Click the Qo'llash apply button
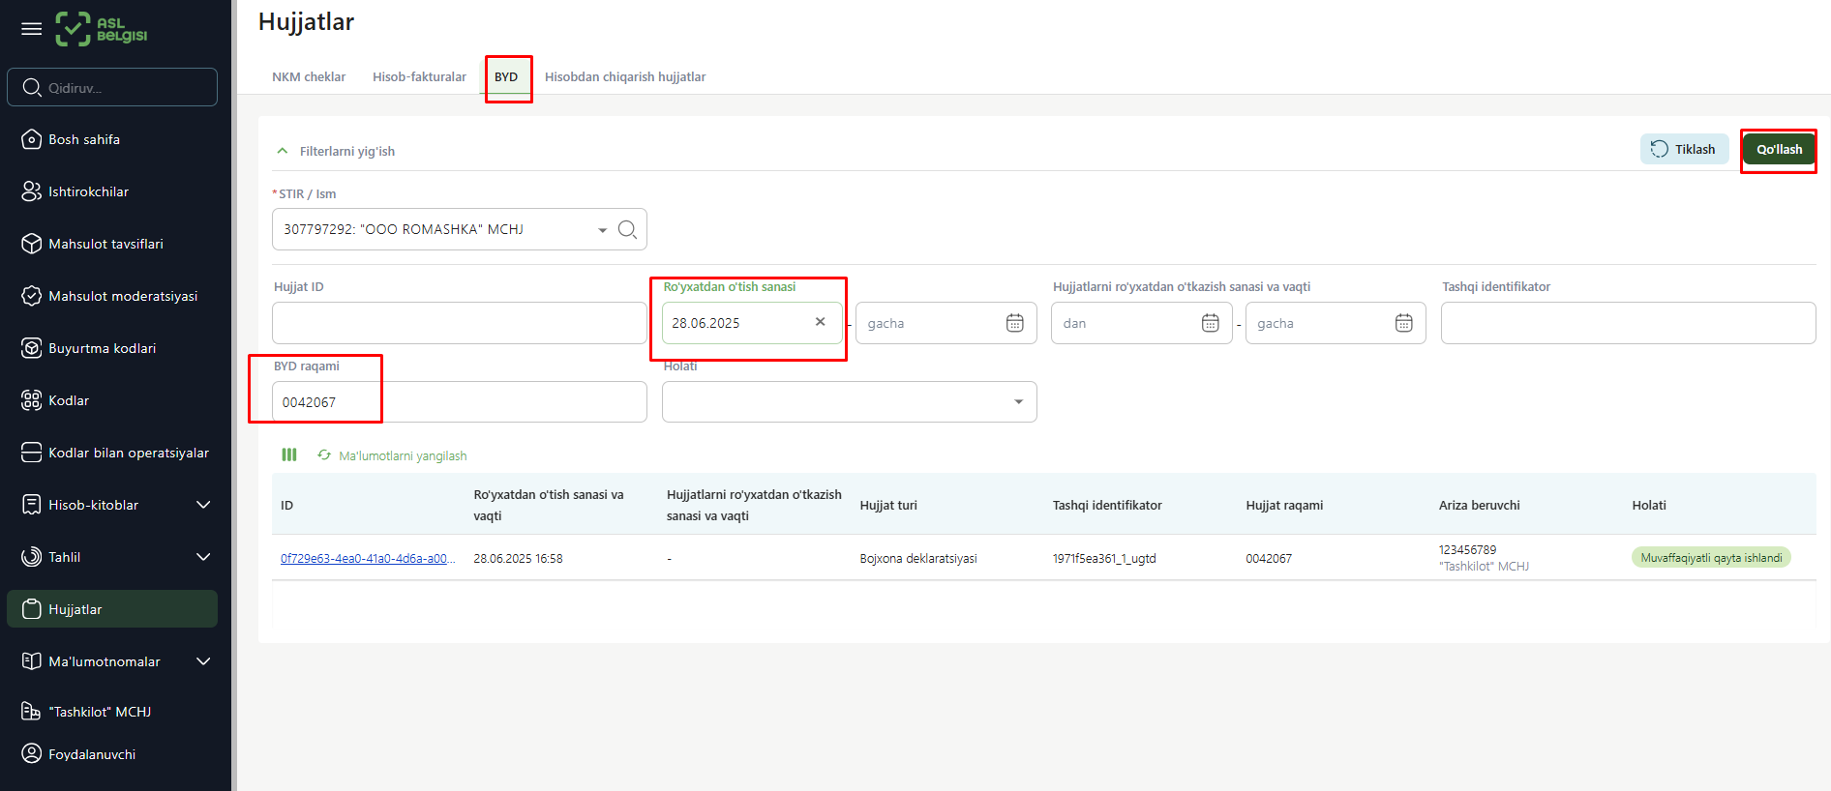Image resolution: width=1831 pixels, height=791 pixels. (1778, 150)
